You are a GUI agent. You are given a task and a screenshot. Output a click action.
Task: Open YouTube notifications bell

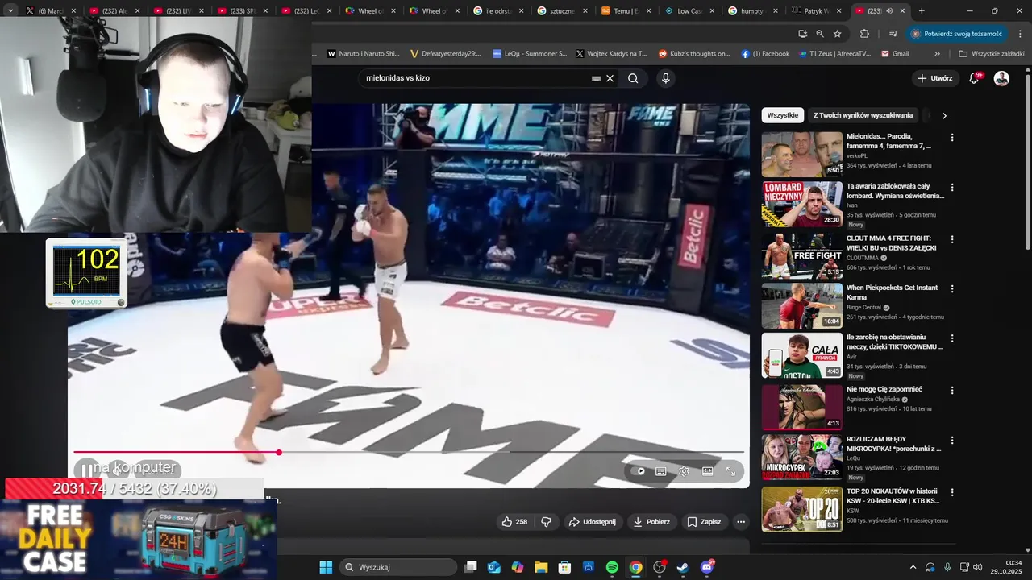click(x=975, y=78)
